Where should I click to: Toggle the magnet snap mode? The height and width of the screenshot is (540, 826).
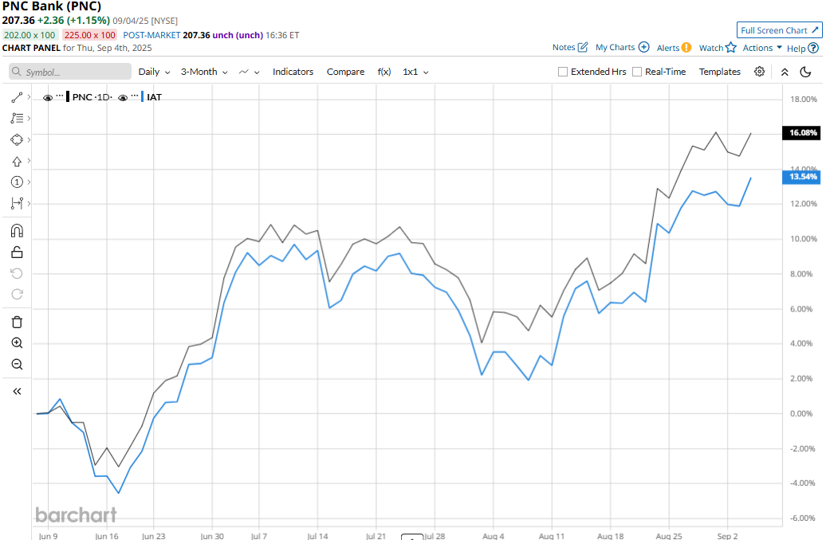point(17,230)
